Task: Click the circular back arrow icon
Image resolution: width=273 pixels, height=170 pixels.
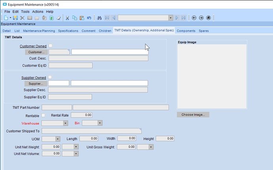Action: (194, 18)
